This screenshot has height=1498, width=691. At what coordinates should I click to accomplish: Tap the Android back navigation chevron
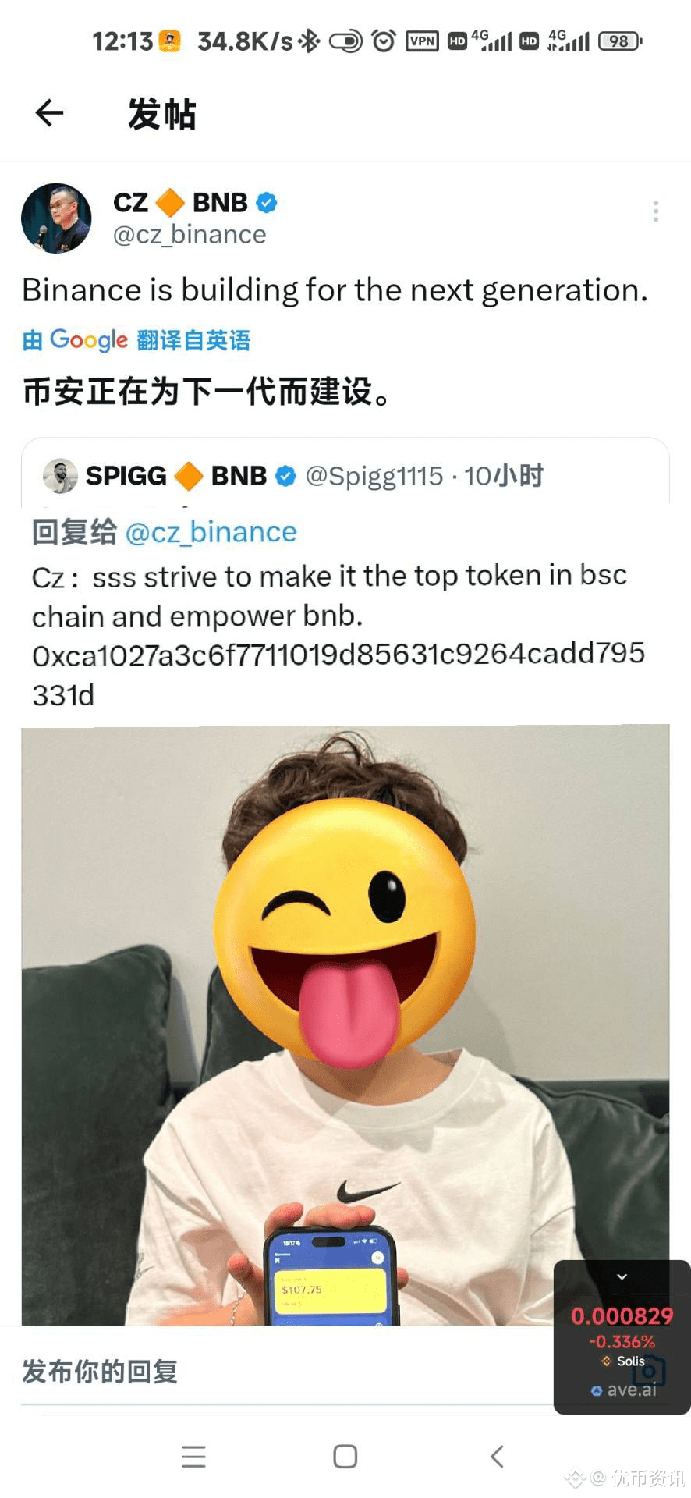point(497,1456)
